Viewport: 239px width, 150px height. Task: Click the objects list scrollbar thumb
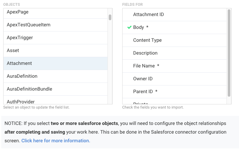tap(110, 17)
